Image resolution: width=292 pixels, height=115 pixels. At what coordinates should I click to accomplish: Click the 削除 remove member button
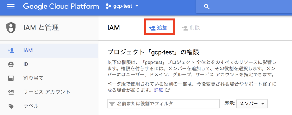coord(191,28)
